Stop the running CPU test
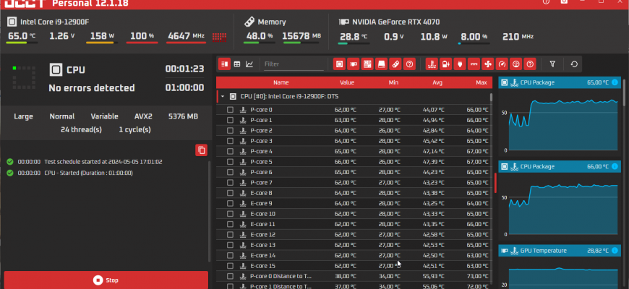Viewport: 629px width, 289px height. pyautogui.click(x=106, y=280)
